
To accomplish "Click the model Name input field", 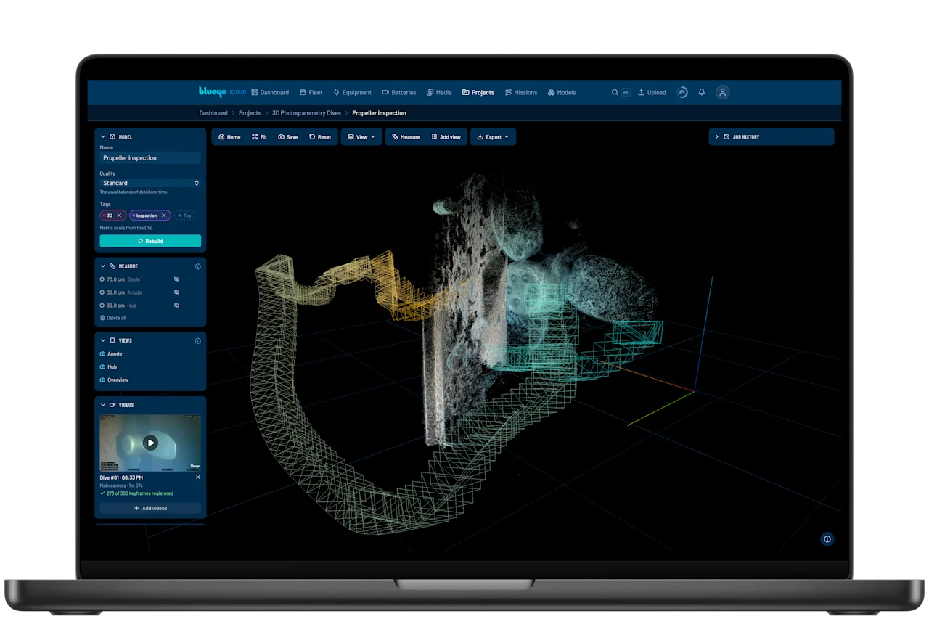I will [150, 157].
